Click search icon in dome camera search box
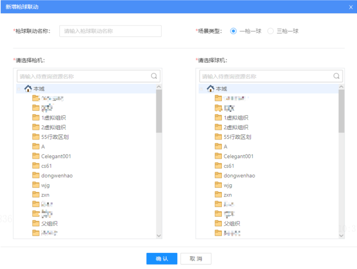357x269 pixels. coord(337,76)
